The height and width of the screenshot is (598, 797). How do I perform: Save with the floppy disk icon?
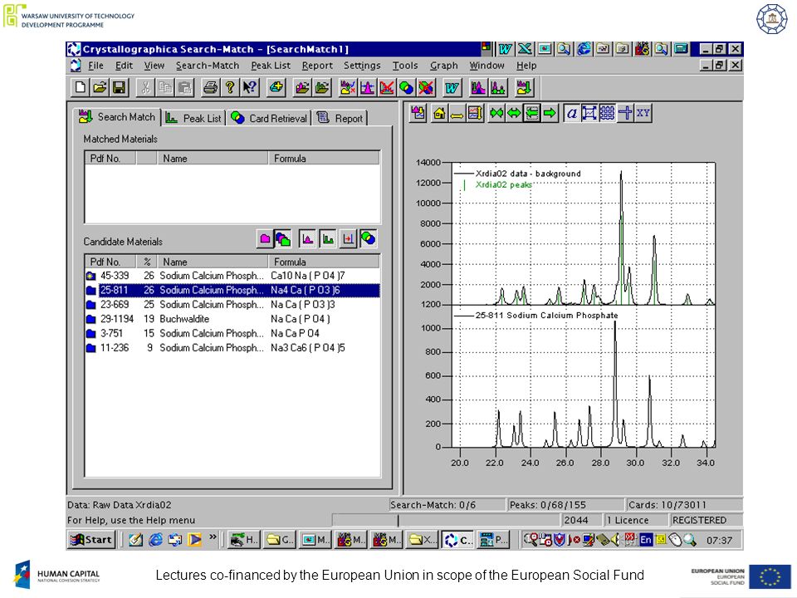(119, 87)
